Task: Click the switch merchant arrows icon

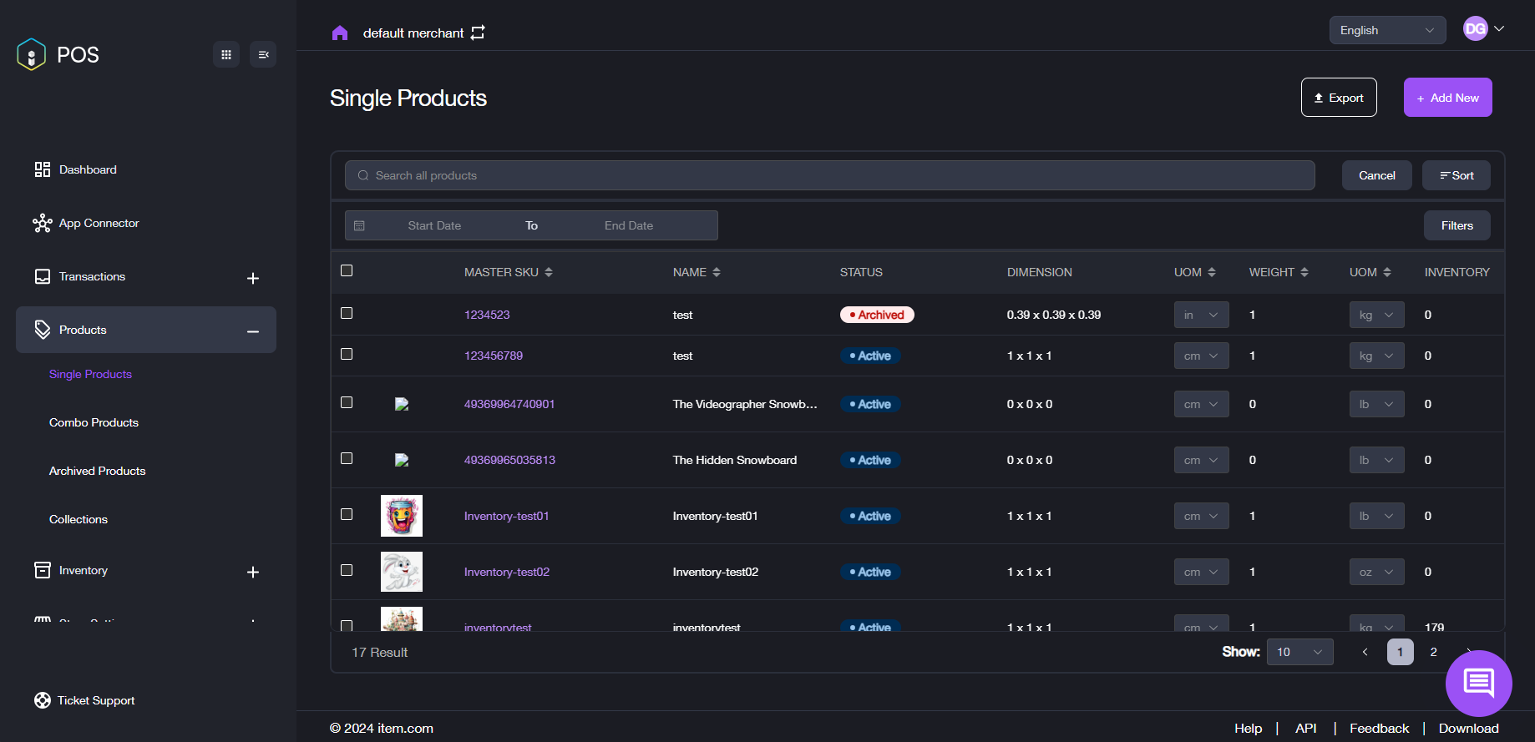Action: tap(478, 33)
